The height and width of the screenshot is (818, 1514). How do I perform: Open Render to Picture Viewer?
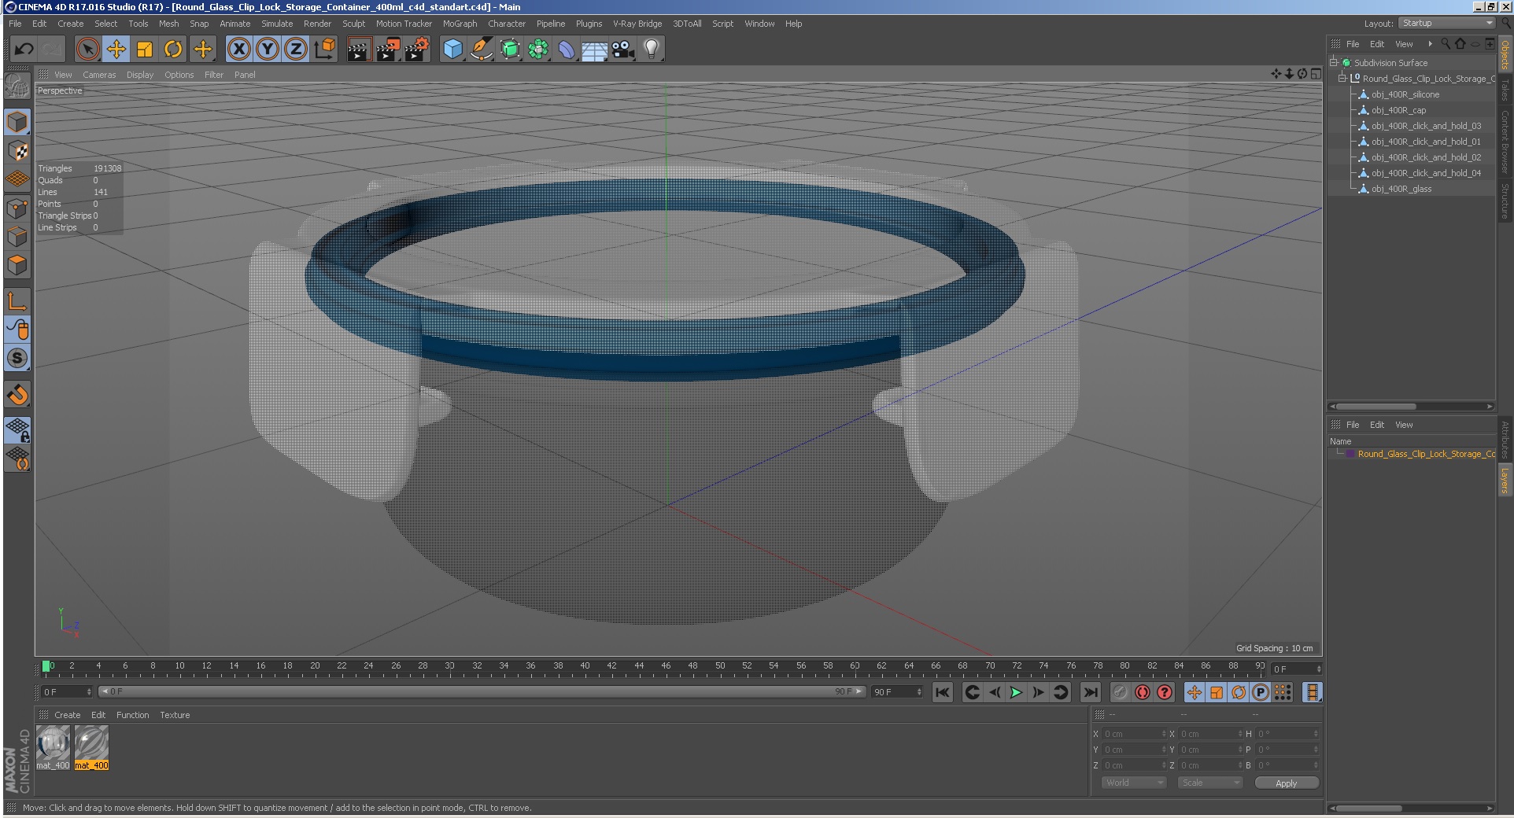pyautogui.click(x=388, y=50)
